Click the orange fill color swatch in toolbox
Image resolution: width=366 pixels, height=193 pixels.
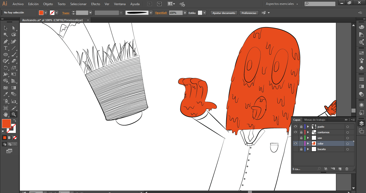point(6,124)
